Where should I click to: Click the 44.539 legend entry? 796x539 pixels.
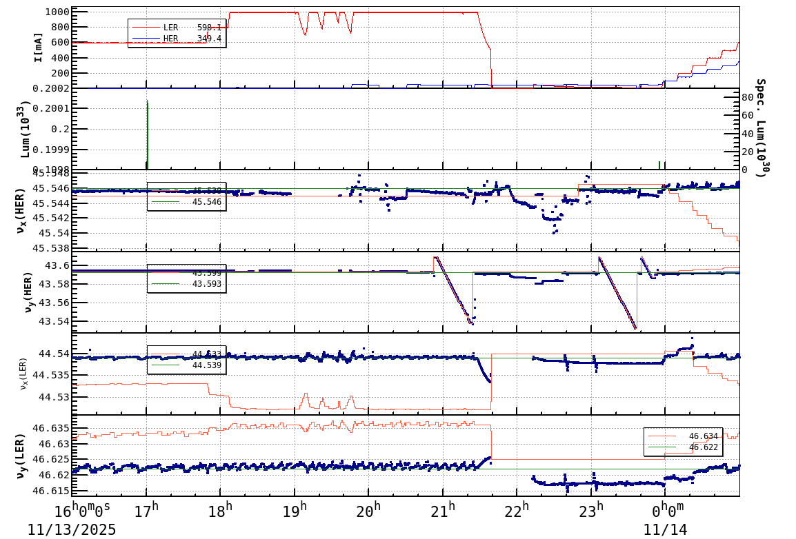coord(186,365)
